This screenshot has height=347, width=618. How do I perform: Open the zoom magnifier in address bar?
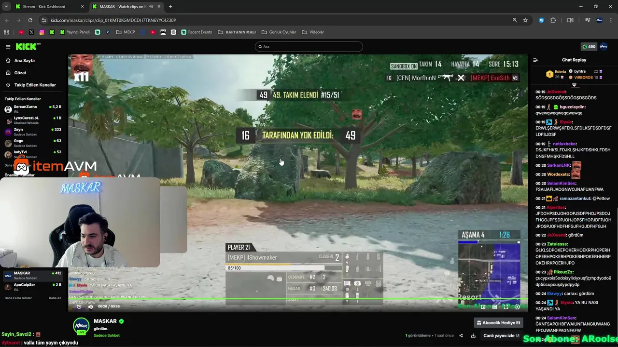(x=515, y=20)
